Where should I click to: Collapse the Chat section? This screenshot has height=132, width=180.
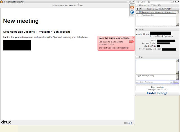[137, 57]
